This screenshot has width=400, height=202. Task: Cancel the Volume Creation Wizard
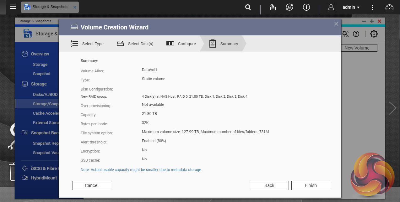pos(91,185)
